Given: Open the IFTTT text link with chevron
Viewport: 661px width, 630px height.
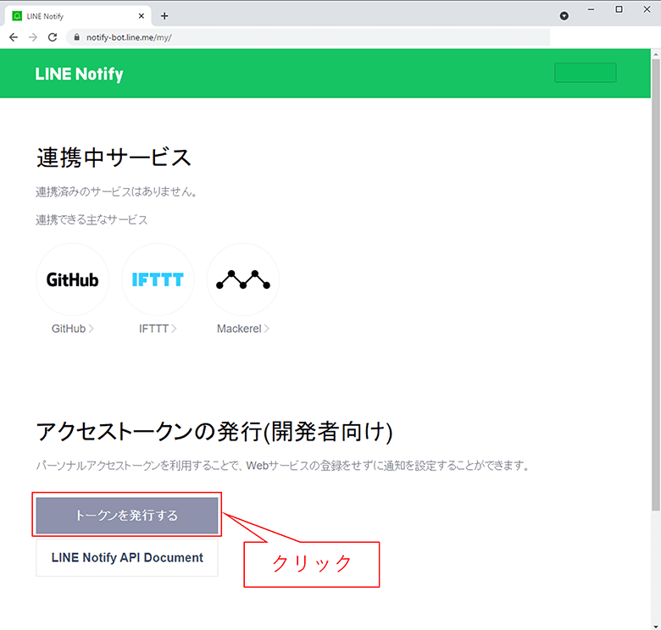Looking at the screenshot, I should pyautogui.click(x=158, y=329).
